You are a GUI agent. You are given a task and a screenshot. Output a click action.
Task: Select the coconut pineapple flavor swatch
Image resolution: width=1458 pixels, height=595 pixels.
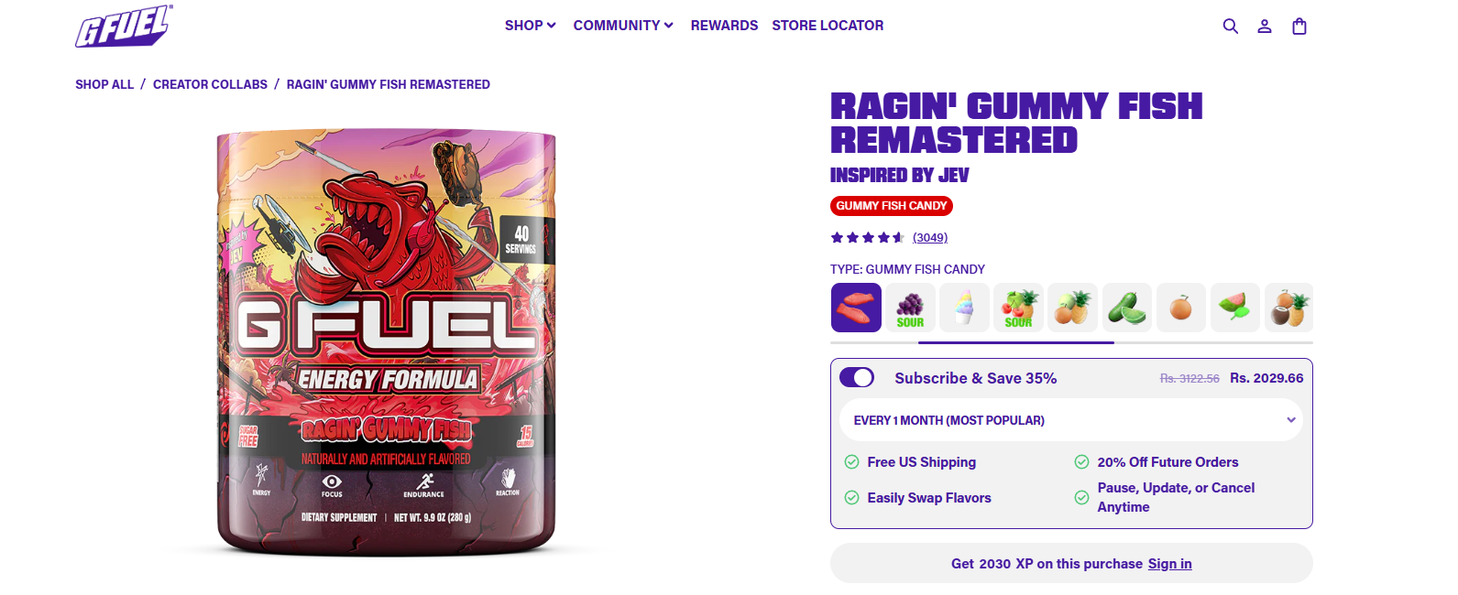1288,308
